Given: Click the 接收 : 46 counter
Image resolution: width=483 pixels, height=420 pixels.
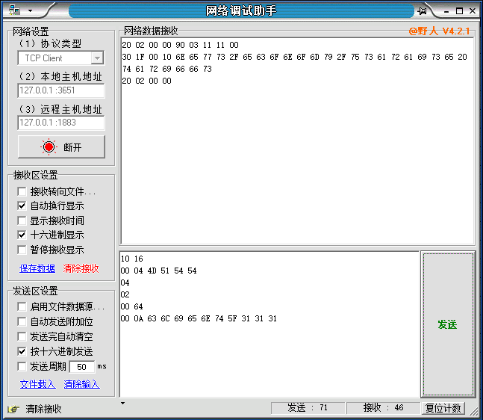Looking at the screenshot, I should [x=383, y=408].
